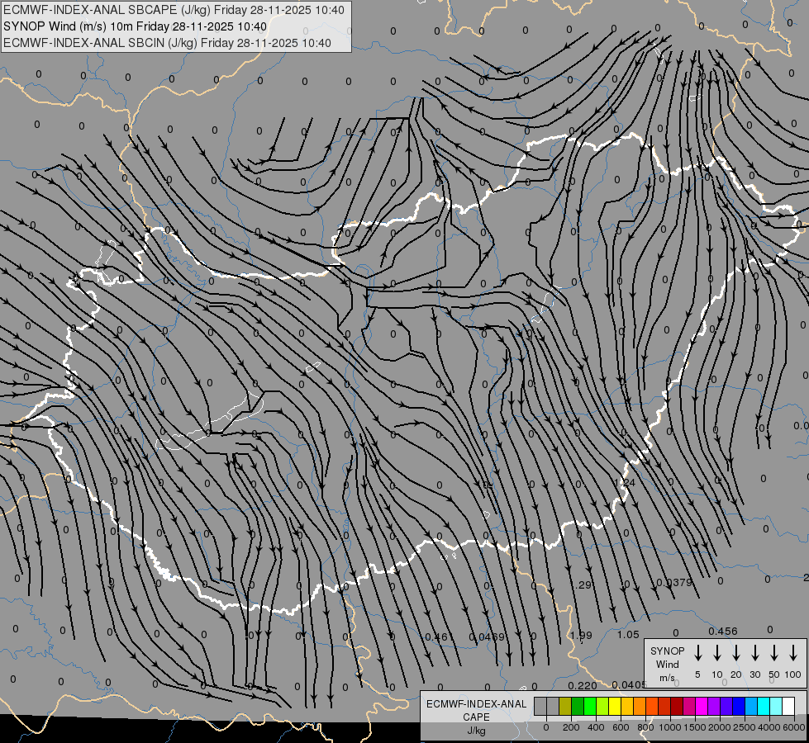Click the J/kg unit label in legend
809x743 pixels.
[476, 731]
